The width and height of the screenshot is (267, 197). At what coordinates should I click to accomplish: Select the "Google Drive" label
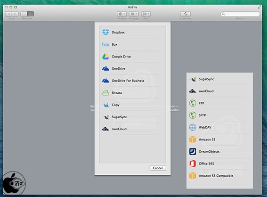[x=121, y=57]
